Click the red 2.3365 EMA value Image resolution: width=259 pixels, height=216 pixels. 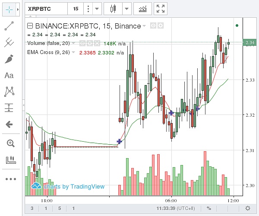coord(87,53)
